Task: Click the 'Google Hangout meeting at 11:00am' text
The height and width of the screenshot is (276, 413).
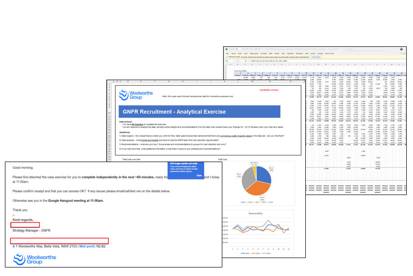Action: point(76,201)
